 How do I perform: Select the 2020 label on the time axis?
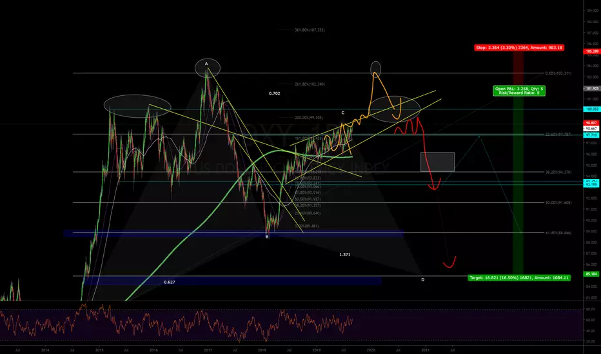pyautogui.click(x=371, y=349)
